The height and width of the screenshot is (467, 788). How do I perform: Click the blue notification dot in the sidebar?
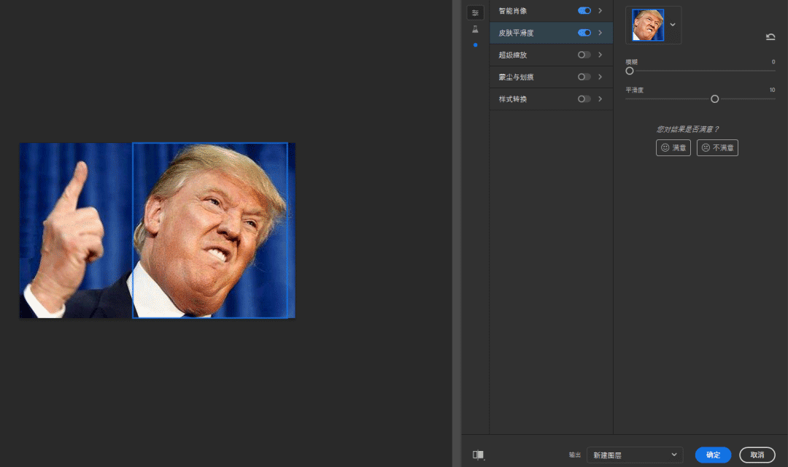[476, 45]
